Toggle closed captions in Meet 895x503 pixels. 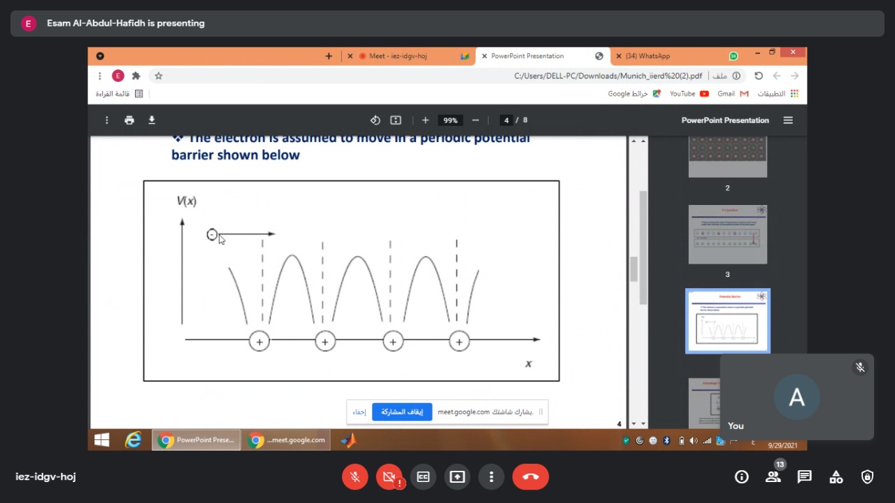[x=423, y=477]
